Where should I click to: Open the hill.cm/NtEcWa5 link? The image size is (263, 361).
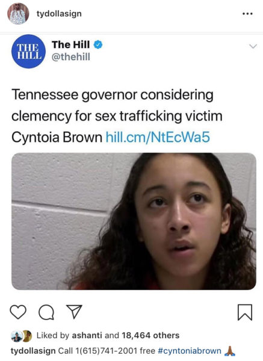pyautogui.click(x=158, y=137)
